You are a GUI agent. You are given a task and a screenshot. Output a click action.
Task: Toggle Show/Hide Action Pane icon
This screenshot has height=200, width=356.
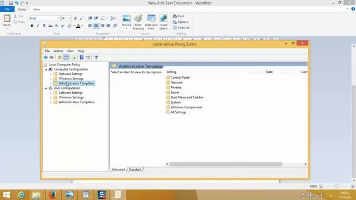pyautogui.click(x=88, y=58)
